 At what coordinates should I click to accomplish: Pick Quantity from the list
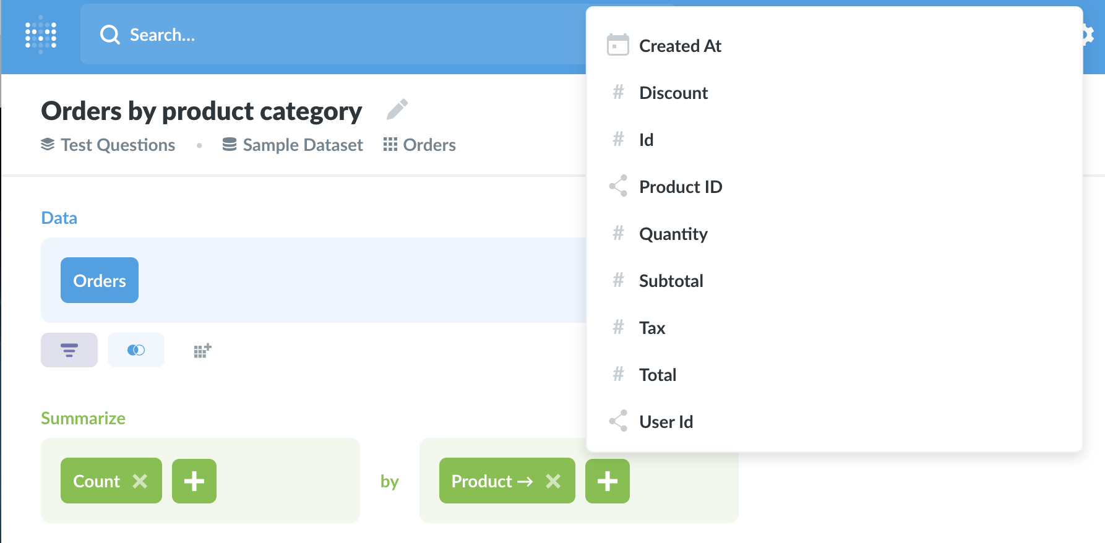tap(834, 234)
